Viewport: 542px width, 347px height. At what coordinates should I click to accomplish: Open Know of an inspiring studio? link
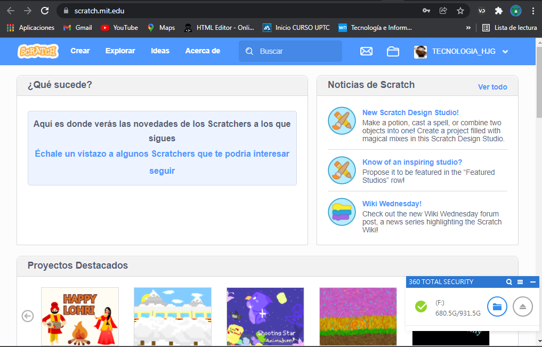click(412, 162)
